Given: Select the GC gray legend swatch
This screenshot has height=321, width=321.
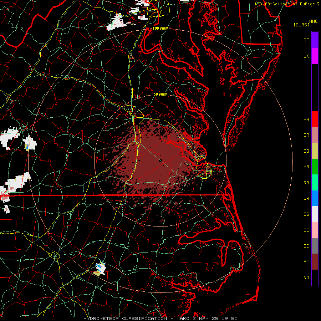Looking at the screenshot, I should point(315,246).
